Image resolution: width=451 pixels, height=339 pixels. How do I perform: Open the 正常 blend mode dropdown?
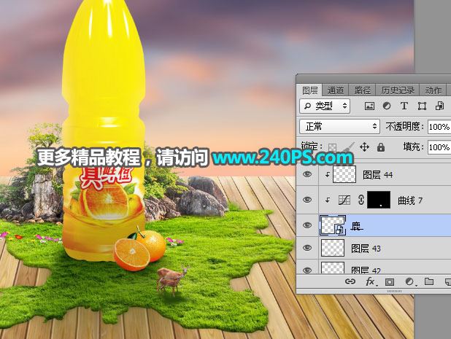pos(339,126)
